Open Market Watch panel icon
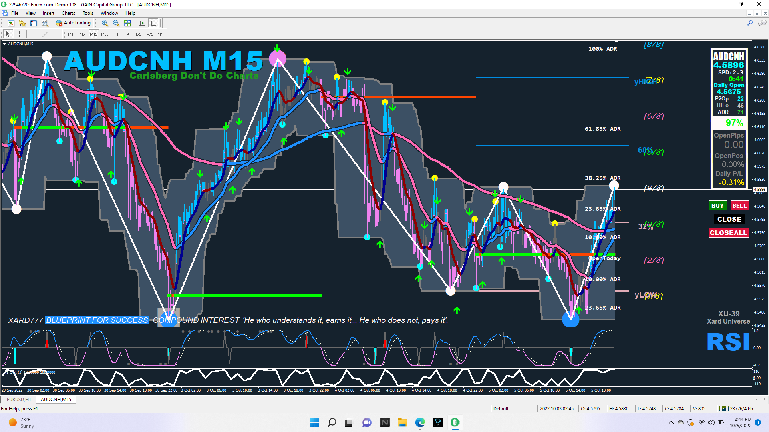 [11, 23]
